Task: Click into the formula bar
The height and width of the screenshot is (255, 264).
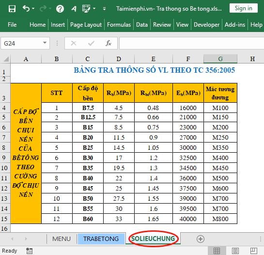Action: [192, 43]
